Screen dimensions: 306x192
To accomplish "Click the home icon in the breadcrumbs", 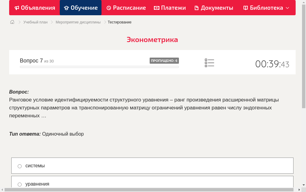I will 12,22.
